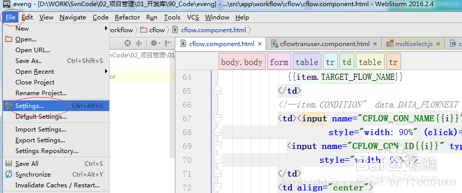Toggle code fold at line 68
The image size is (462, 193).
[218, 132]
